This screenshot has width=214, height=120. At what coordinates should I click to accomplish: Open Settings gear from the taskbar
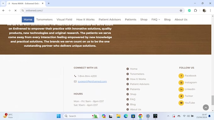(148, 116)
